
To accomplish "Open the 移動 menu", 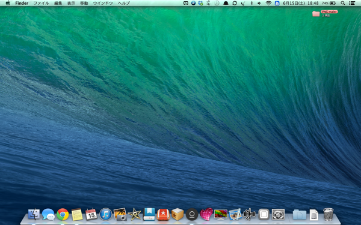I will click(x=84, y=3).
